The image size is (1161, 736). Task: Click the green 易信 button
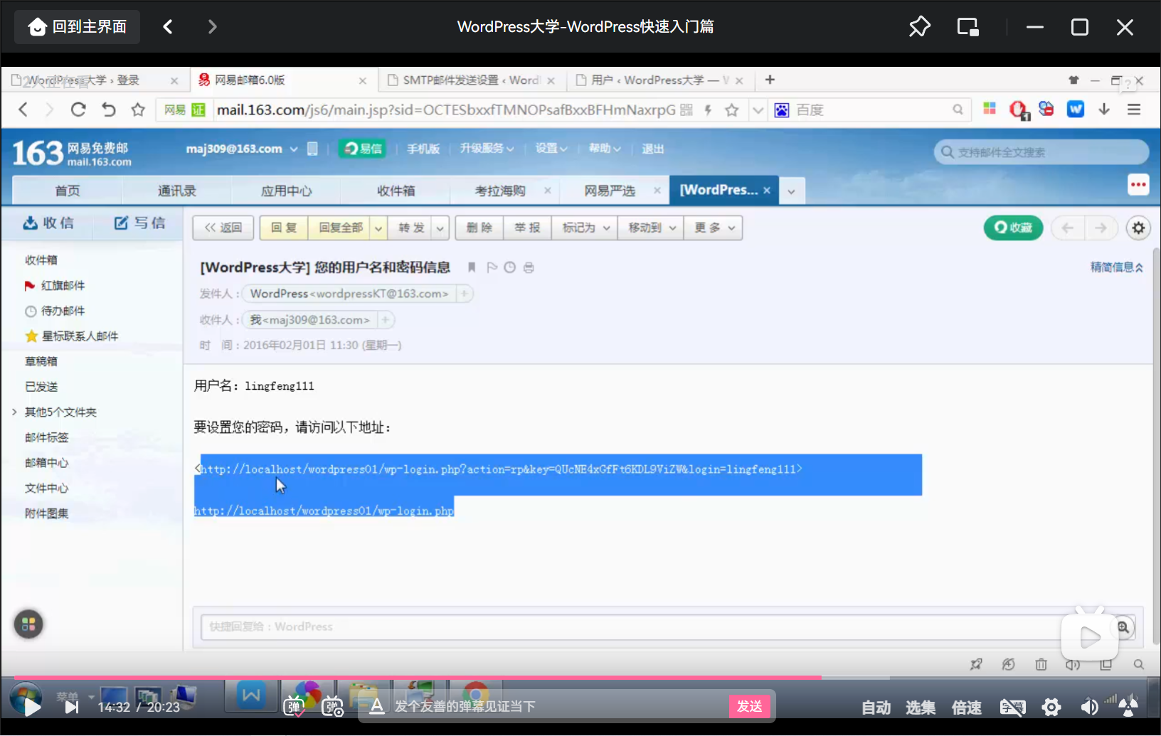[363, 149]
